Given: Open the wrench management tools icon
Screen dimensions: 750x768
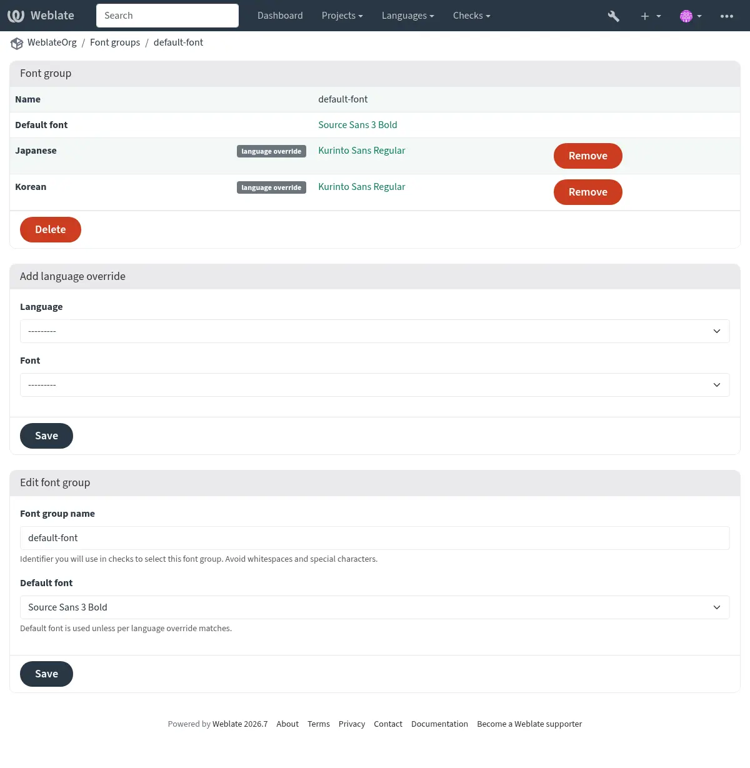Looking at the screenshot, I should pyautogui.click(x=614, y=16).
